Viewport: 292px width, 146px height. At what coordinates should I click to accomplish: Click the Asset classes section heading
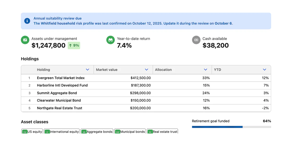pyautogui.click(x=35, y=122)
